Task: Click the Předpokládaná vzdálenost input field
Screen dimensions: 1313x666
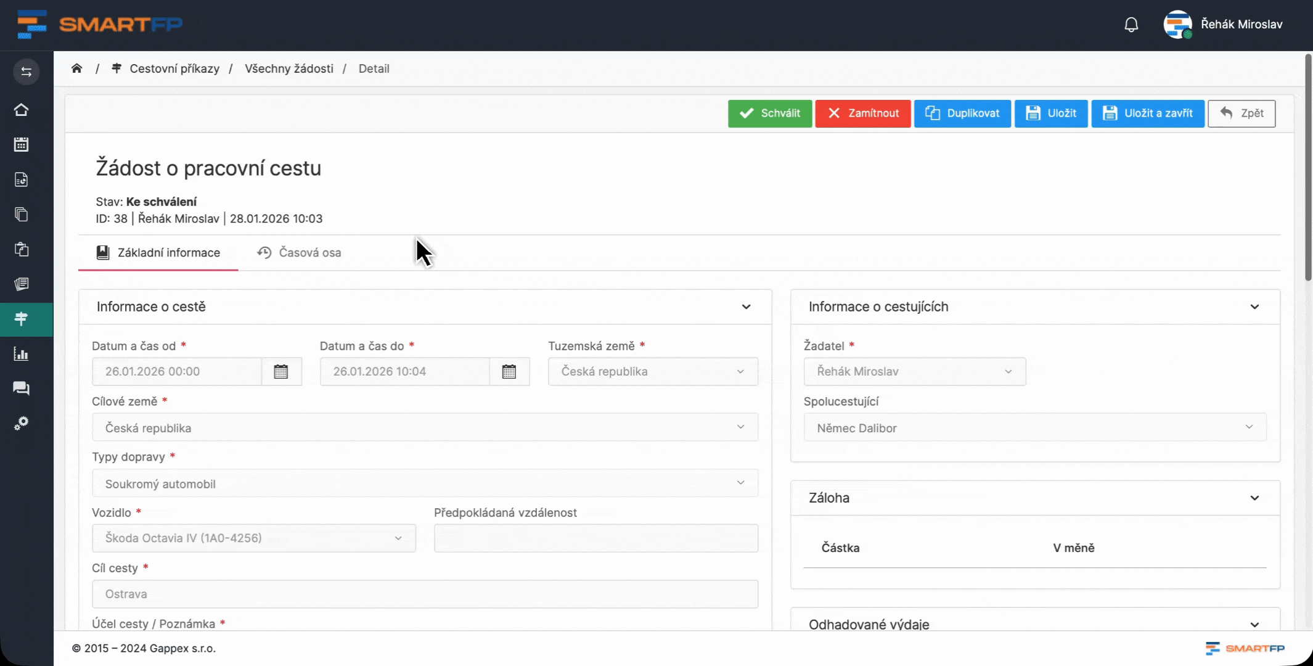Action: (x=595, y=538)
